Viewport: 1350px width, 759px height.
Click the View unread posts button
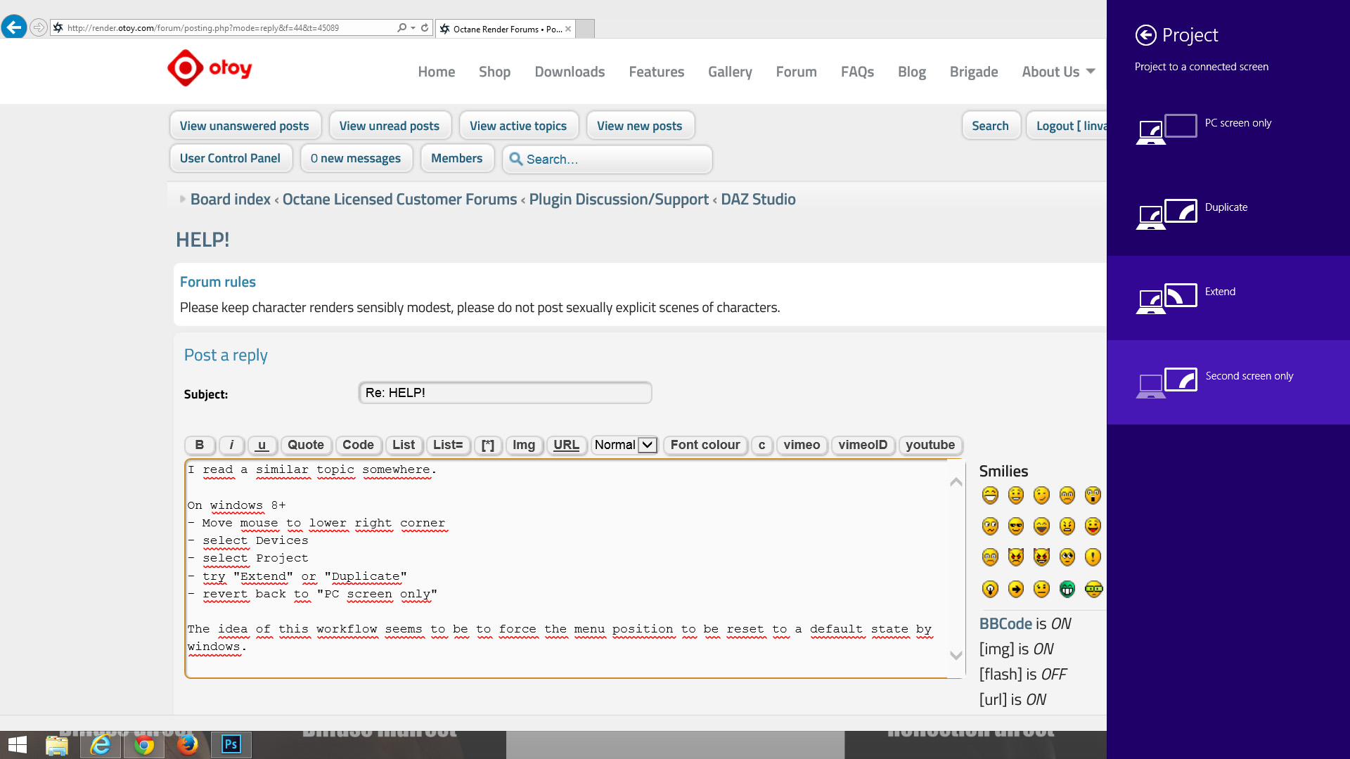[x=389, y=126]
